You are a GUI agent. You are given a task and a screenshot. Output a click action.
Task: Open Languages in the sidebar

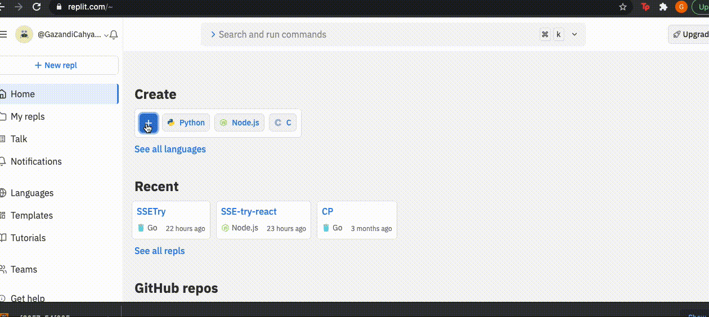(59, 193)
